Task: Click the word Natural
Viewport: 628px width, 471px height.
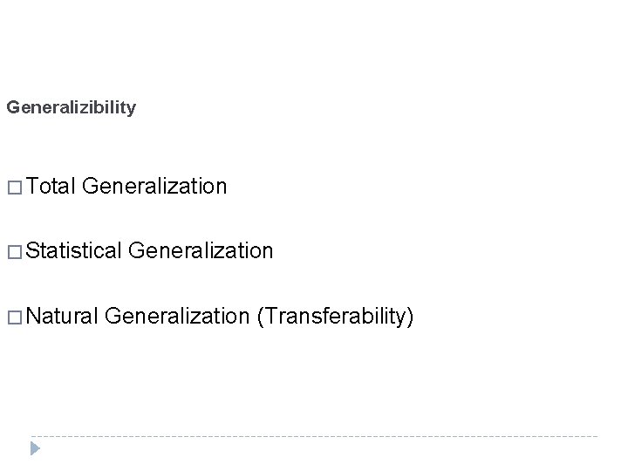Action: tap(64, 316)
